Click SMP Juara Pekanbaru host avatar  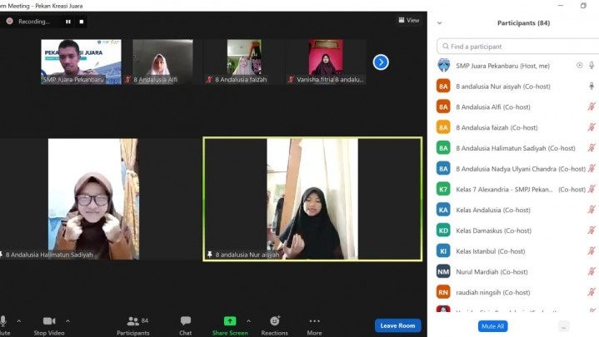(443, 66)
